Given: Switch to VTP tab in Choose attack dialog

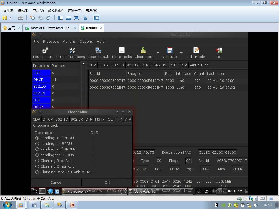Looking at the screenshot, I should pos(128,119).
